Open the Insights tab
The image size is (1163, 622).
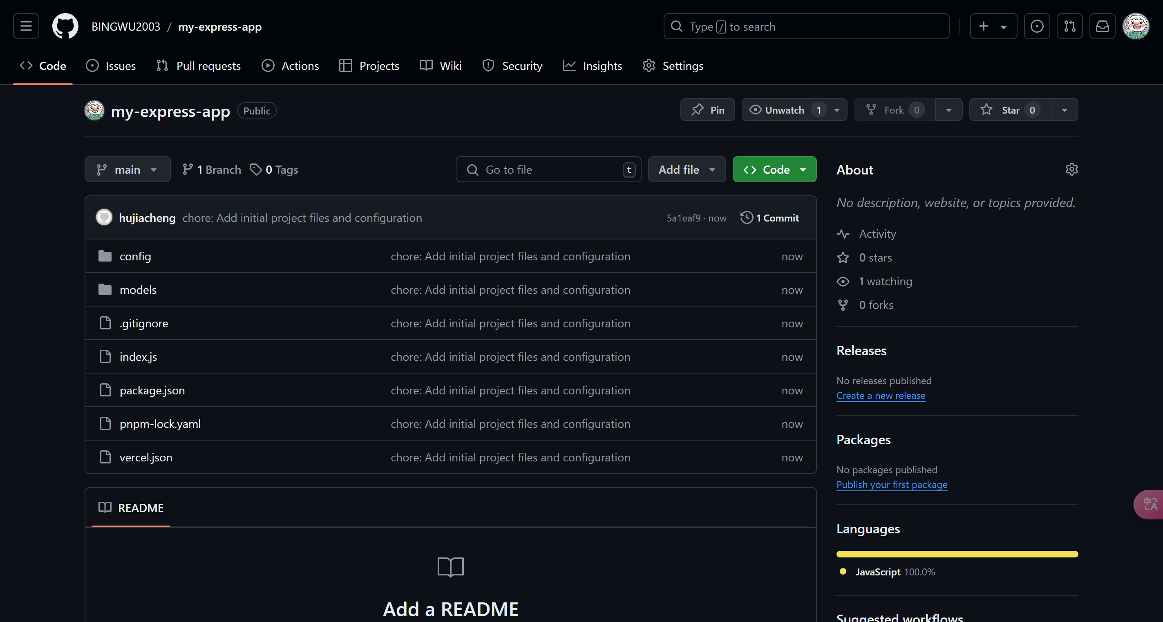(593, 66)
